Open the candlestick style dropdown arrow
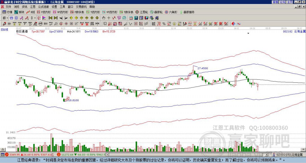The width and height of the screenshot is (306, 163). (35, 18)
